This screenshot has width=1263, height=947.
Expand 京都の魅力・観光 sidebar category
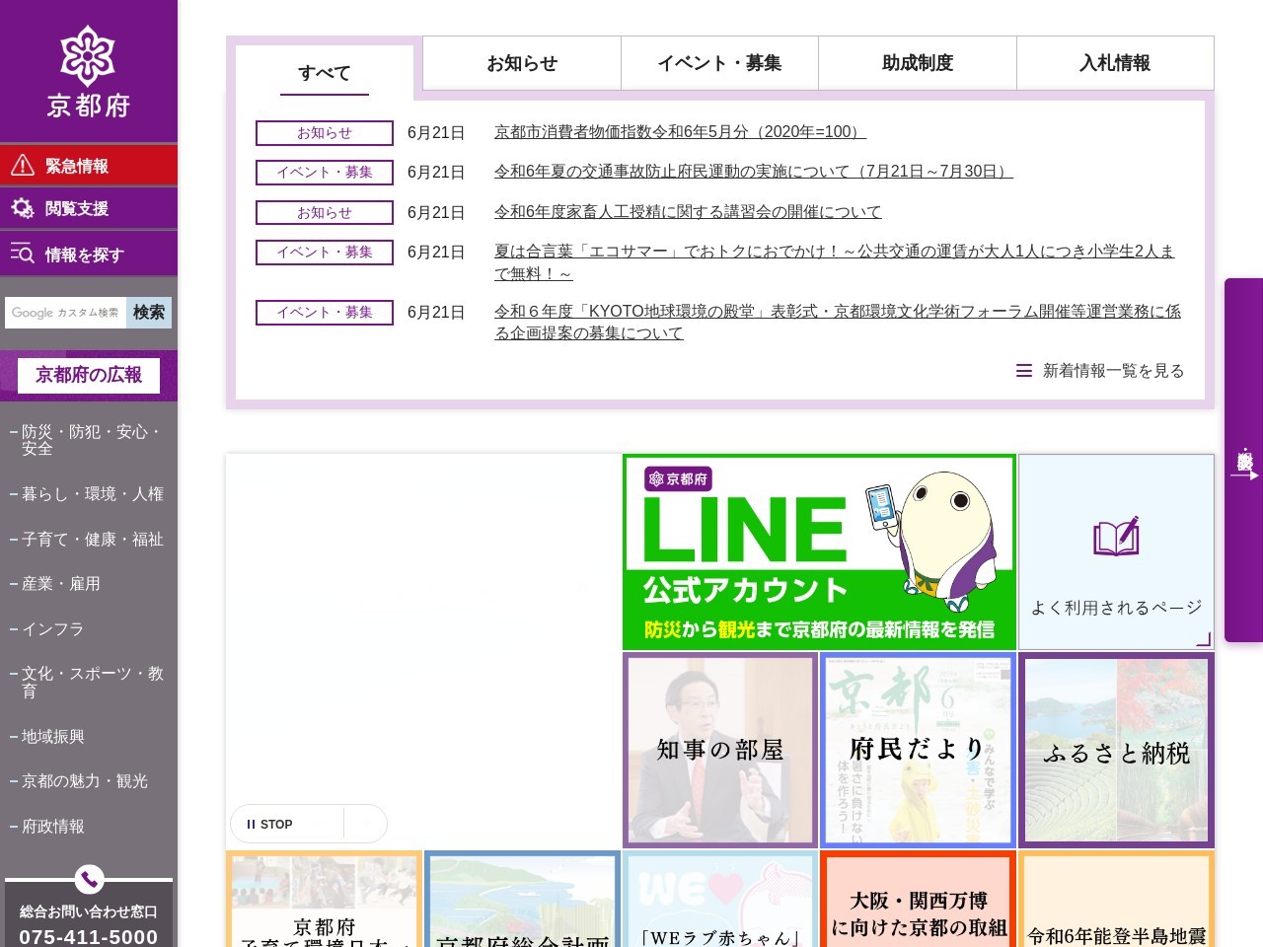pyautogui.click(x=89, y=781)
